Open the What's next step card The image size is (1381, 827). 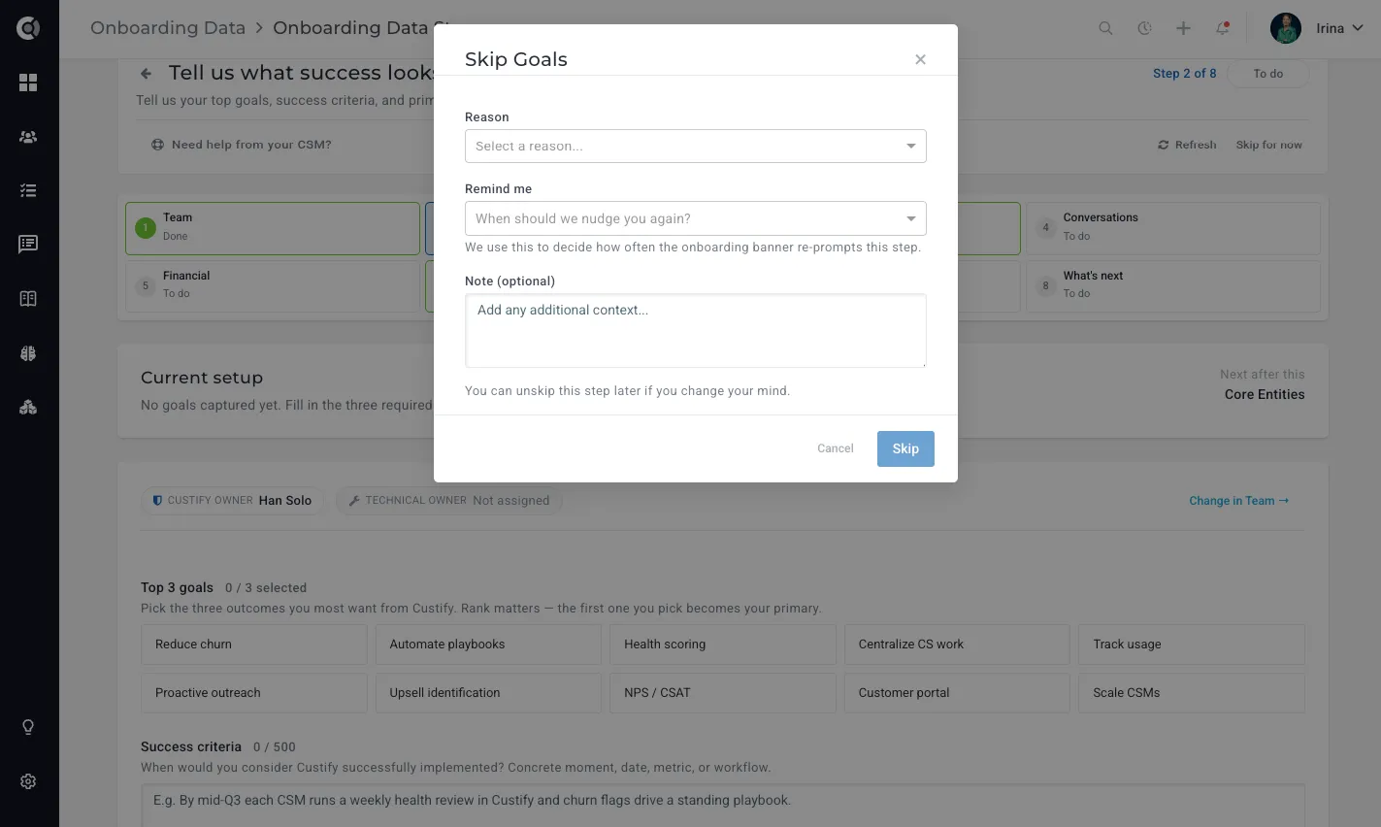1173,285
